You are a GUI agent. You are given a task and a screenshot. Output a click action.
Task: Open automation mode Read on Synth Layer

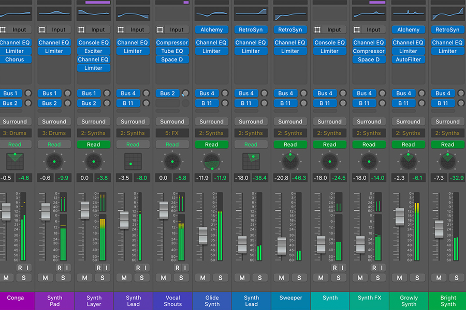[x=94, y=145]
